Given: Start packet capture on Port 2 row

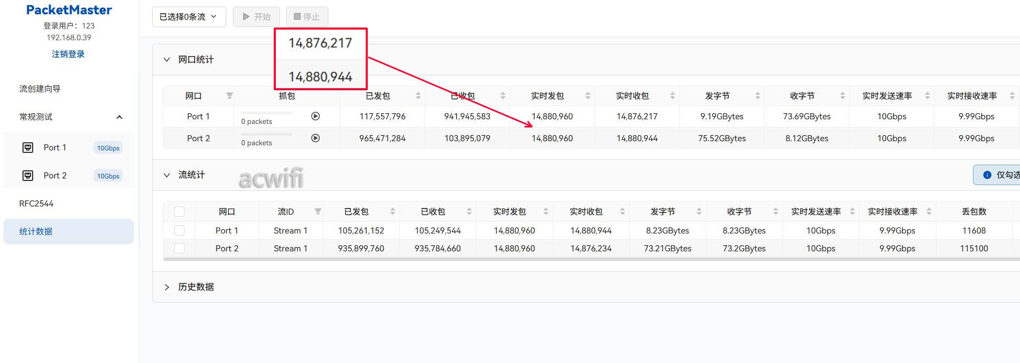Looking at the screenshot, I should click(x=316, y=138).
